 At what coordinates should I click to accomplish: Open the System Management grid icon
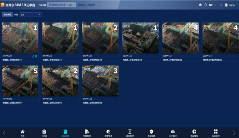[216, 132]
